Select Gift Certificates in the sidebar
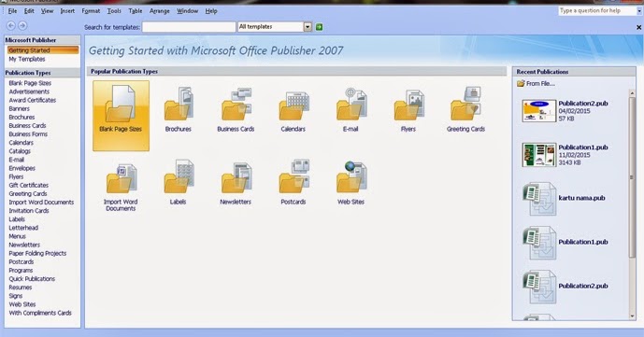The height and width of the screenshot is (337, 644). point(29,186)
